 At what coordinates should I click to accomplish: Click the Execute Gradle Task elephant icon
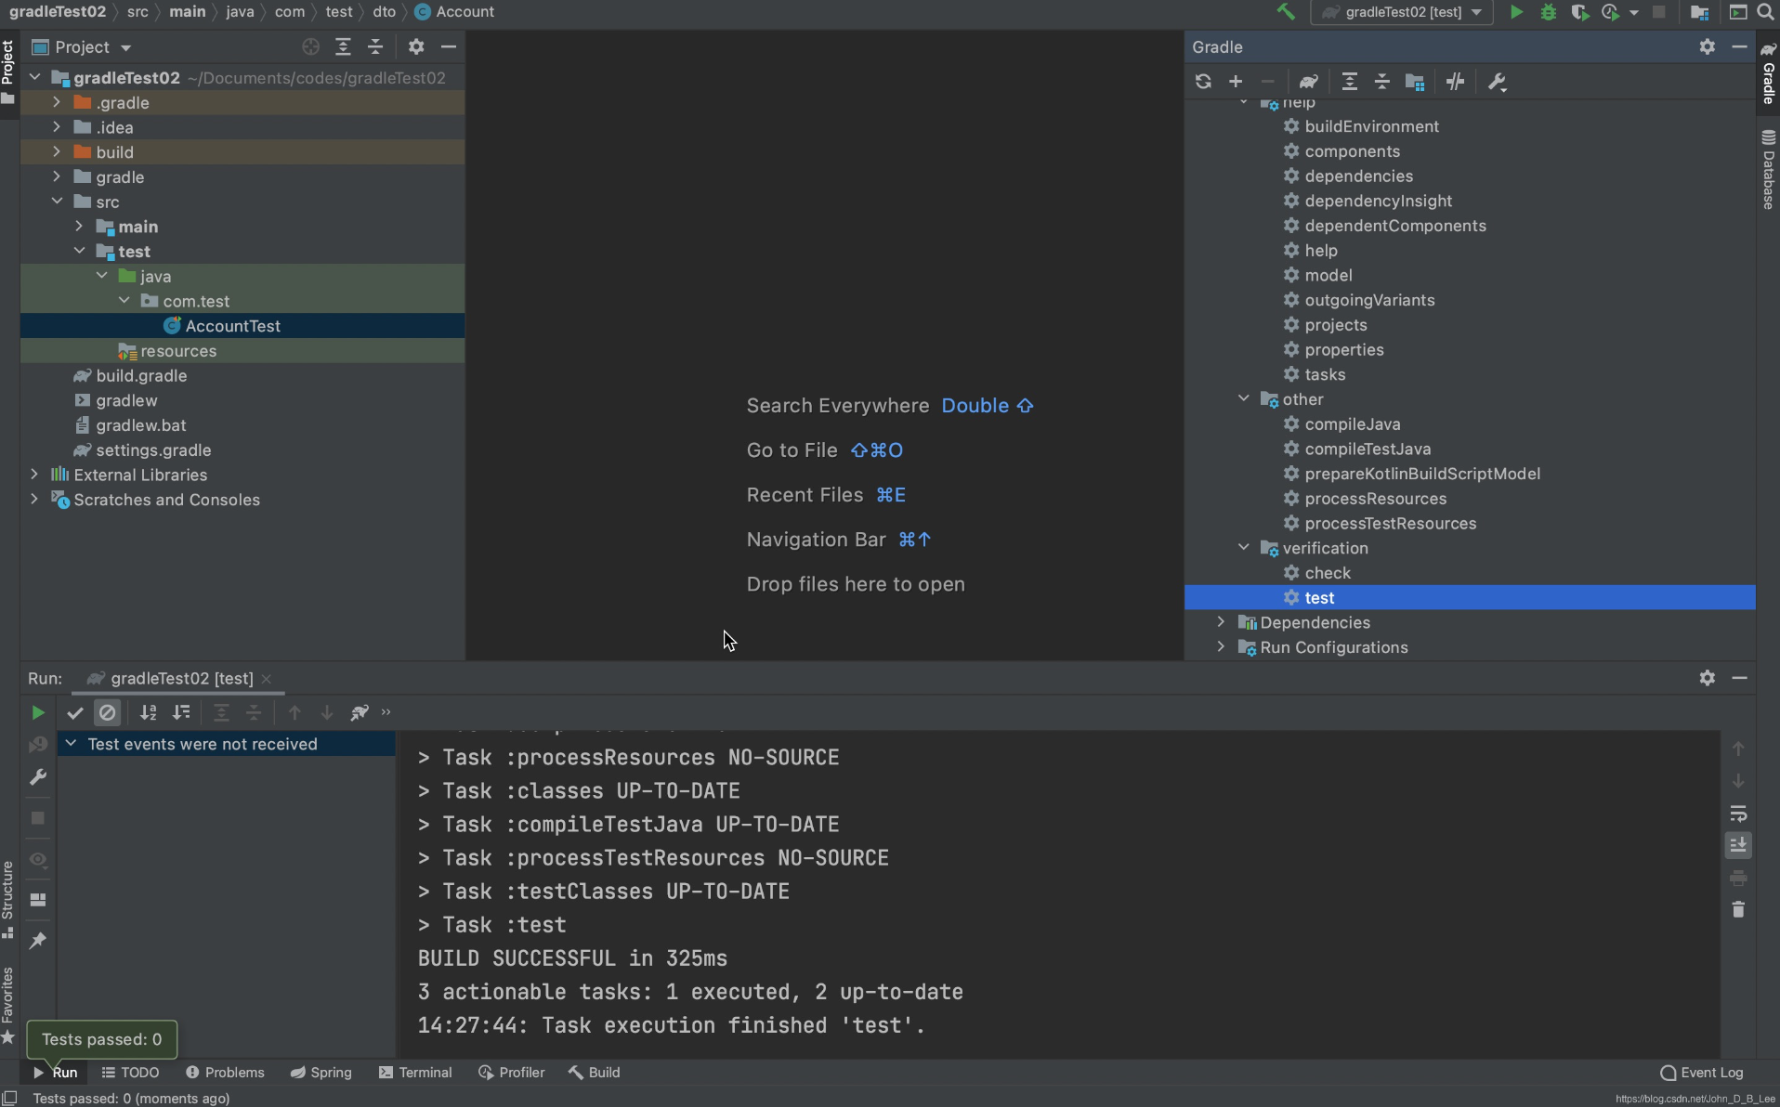(1308, 82)
